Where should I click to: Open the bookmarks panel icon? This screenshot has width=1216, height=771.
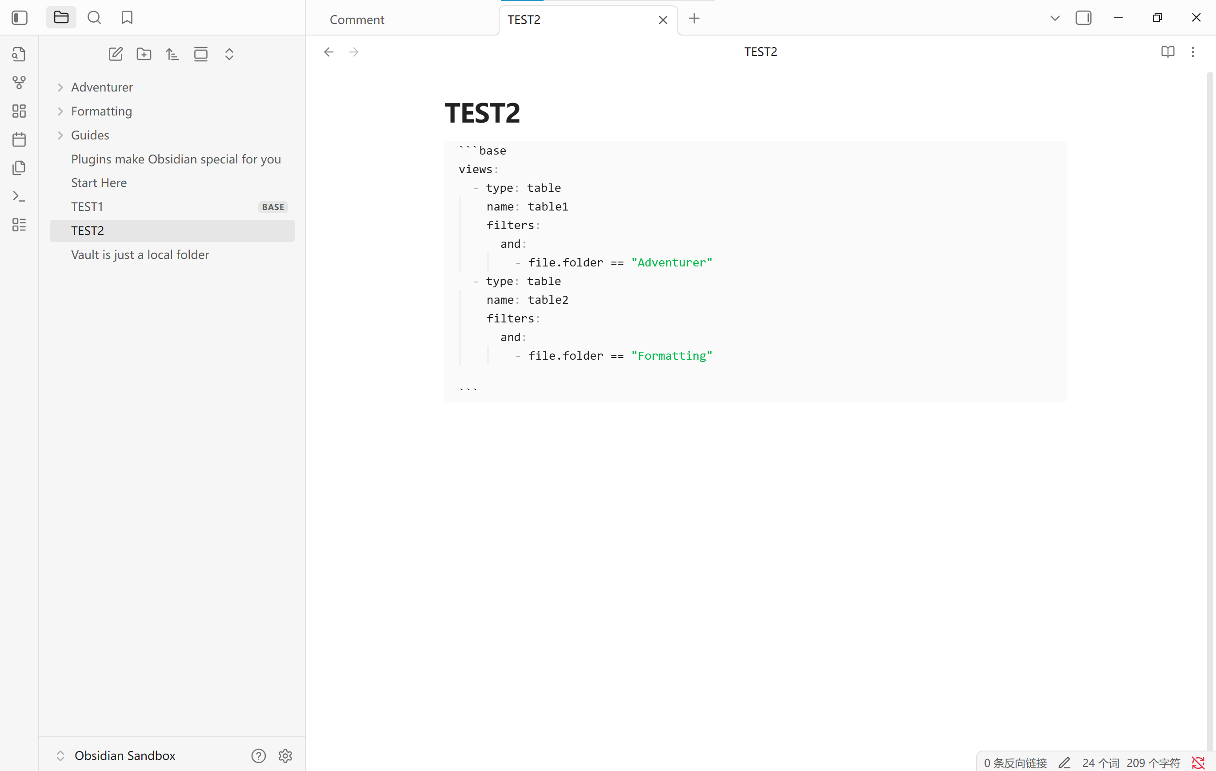point(127,18)
